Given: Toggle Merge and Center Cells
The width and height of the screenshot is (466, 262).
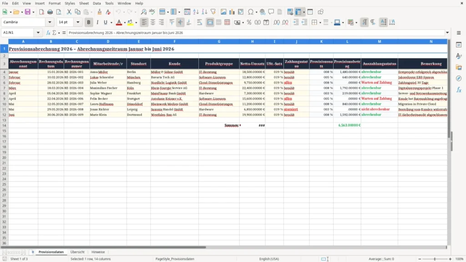Looking at the screenshot, I should [210, 22].
